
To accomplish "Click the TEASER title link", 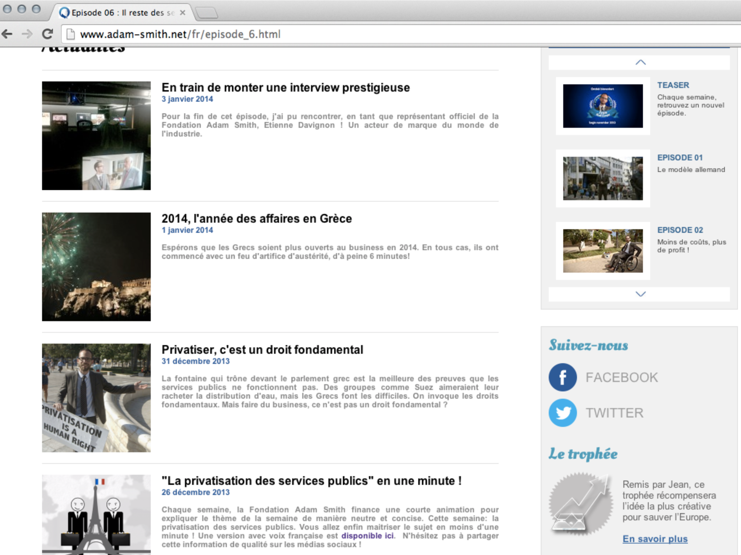I will pyautogui.click(x=673, y=85).
